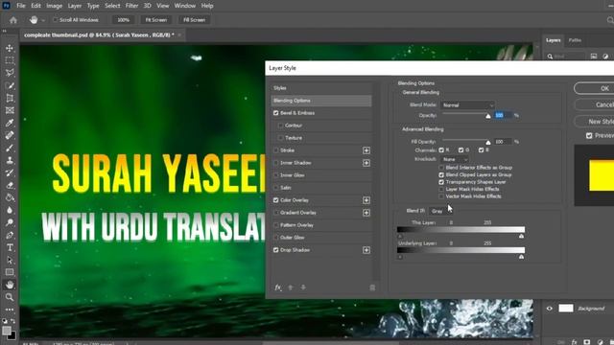Click the delete effect trash icon
This screenshot has height=345, width=614.
(x=372, y=287)
